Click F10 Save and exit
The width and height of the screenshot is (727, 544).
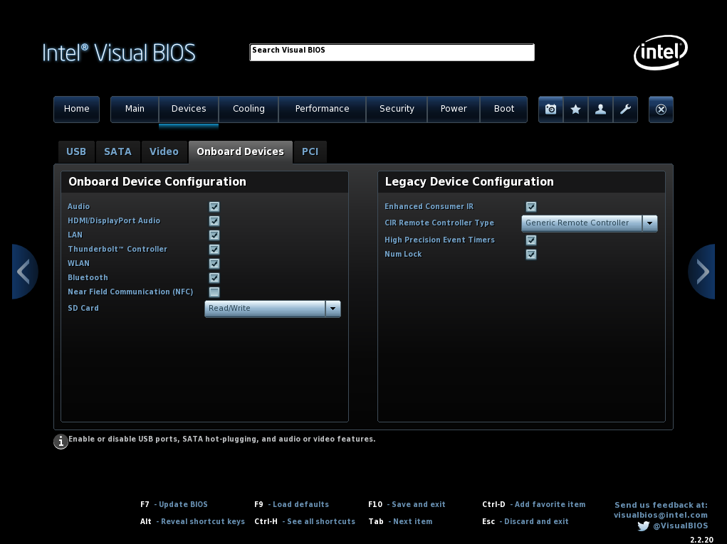407,505
